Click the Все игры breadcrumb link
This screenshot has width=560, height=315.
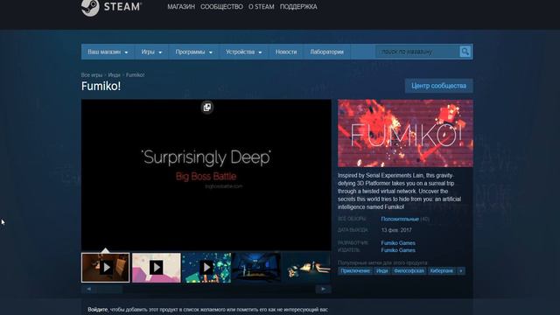(91, 75)
